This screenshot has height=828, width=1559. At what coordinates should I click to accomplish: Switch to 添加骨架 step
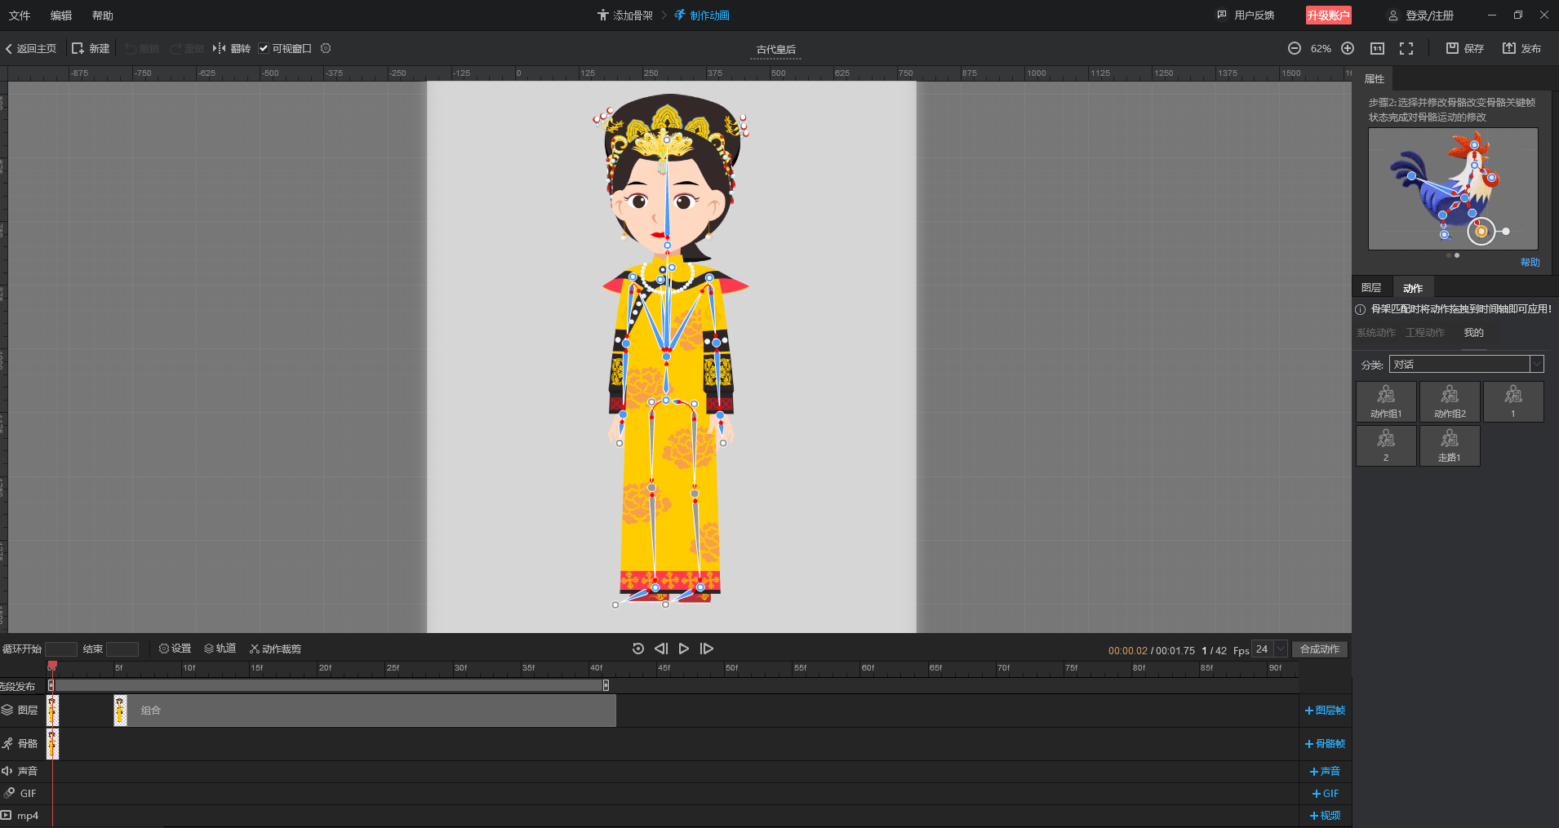(625, 15)
